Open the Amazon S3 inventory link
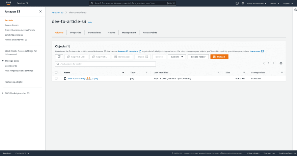The width and height of the screenshot is (297, 156). pyautogui.click(x=129, y=51)
